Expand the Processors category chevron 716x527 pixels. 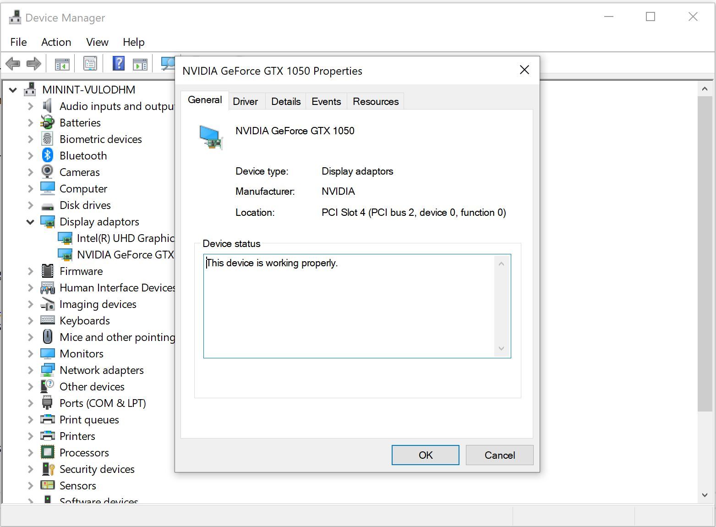tap(30, 453)
